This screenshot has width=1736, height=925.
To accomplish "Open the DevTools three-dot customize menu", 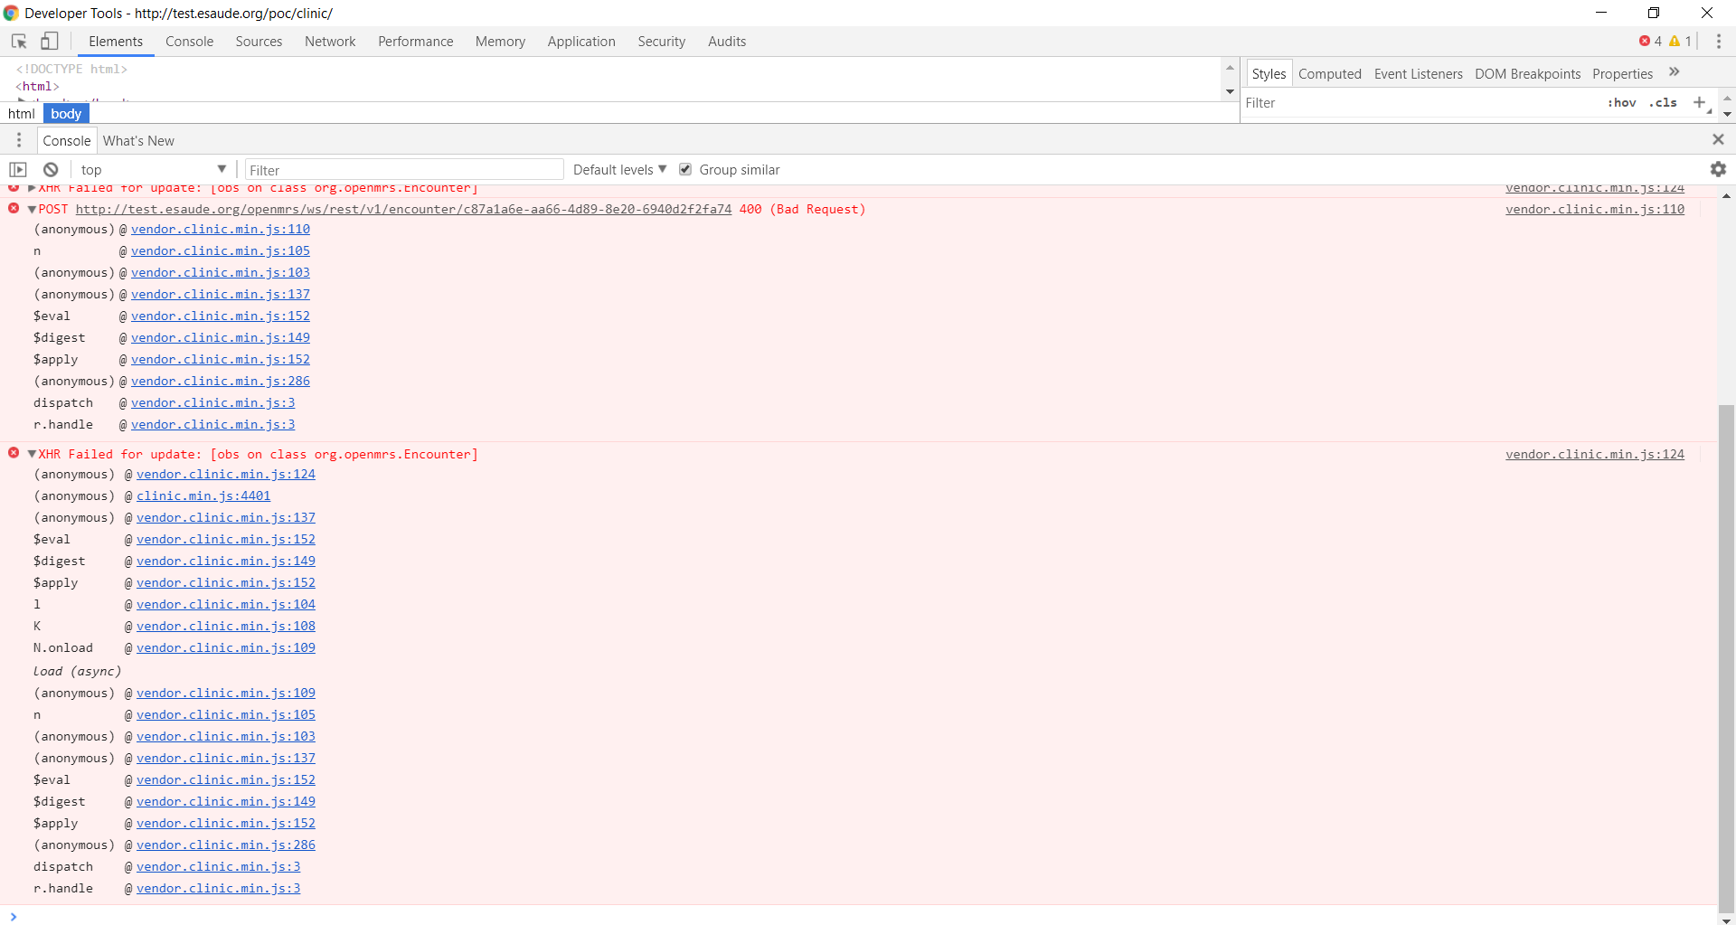I will (x=1719, y=42).
